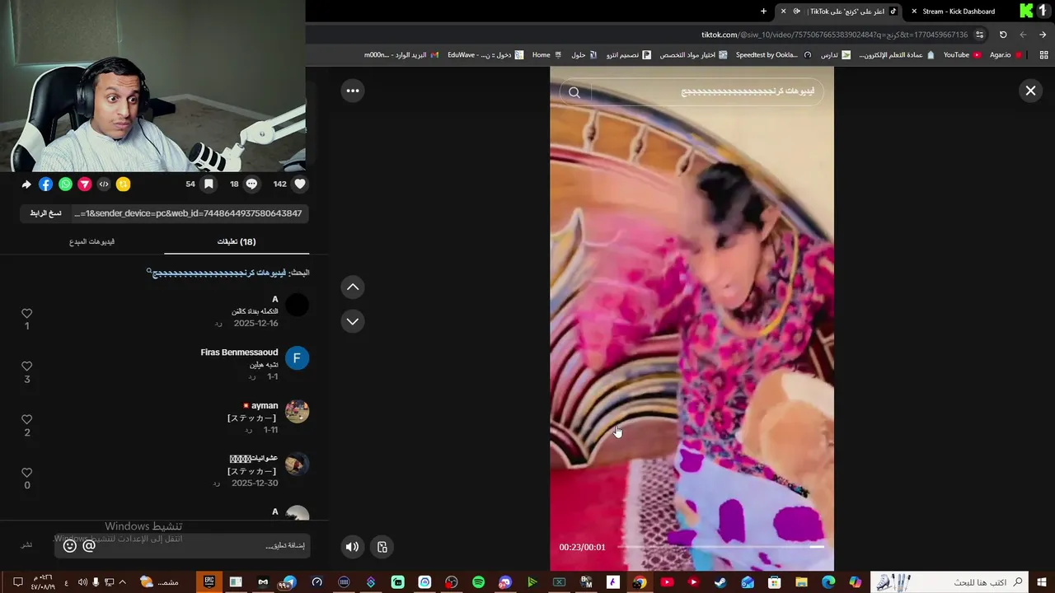The height and width of the screenshot is (593, 1055).
Task: Switch to the فيديوهات المبدع tab
Action: 91,241
